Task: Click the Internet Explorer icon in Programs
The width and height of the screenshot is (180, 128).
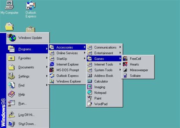Action: click(52, 64)
